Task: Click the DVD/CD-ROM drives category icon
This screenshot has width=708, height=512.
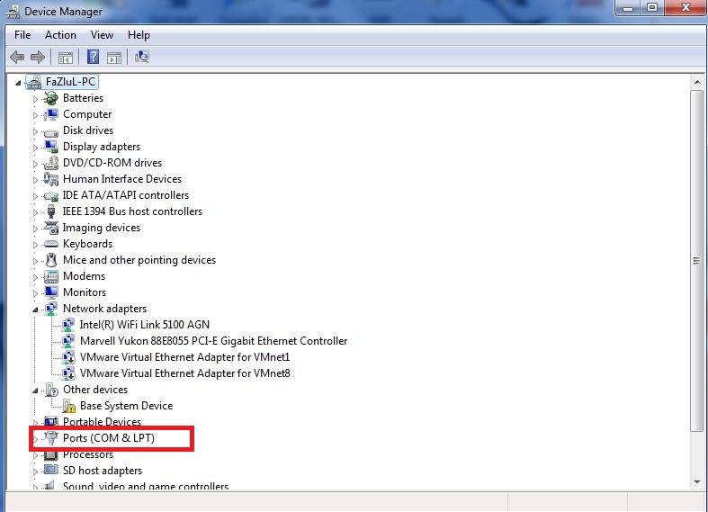Action: click(x=51, y=163)
